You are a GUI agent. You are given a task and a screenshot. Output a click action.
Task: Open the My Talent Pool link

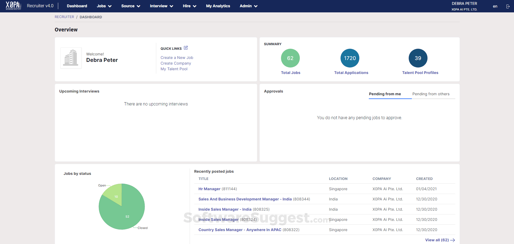pyautogui.click(x=174, y=69)
